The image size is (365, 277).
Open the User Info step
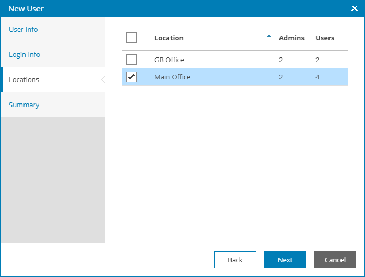click(23, 30)
